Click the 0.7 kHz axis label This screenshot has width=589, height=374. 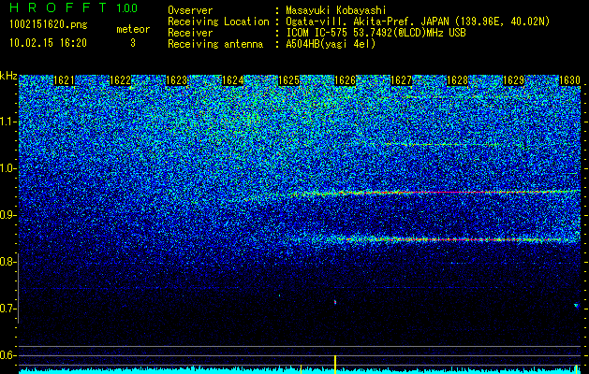(7, 309)
